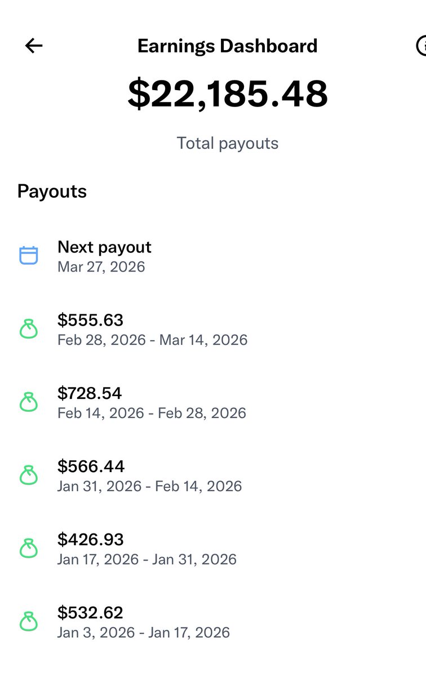Click the calendar icon beside Next payout

[29, 255]
